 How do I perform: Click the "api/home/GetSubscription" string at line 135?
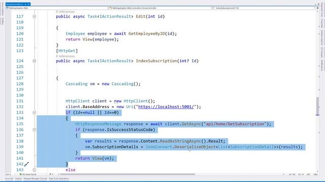(x=235, y=124)
